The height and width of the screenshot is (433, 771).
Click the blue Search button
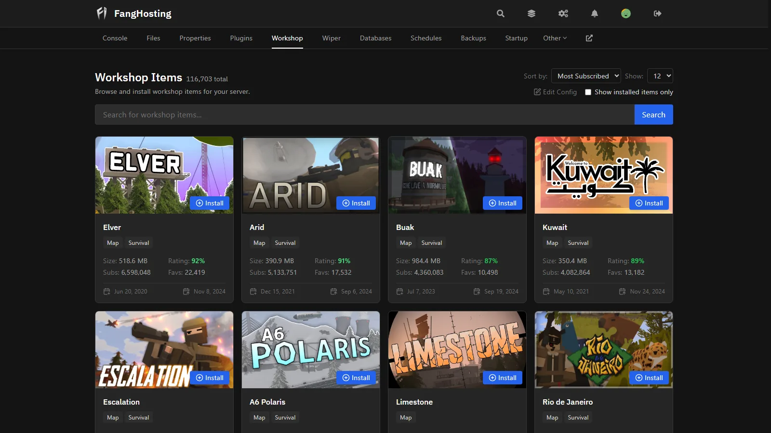click(x=654, y=115)
